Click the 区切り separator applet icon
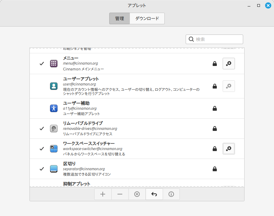The height and width of the screenshot is (216, 274). (54, 169)
